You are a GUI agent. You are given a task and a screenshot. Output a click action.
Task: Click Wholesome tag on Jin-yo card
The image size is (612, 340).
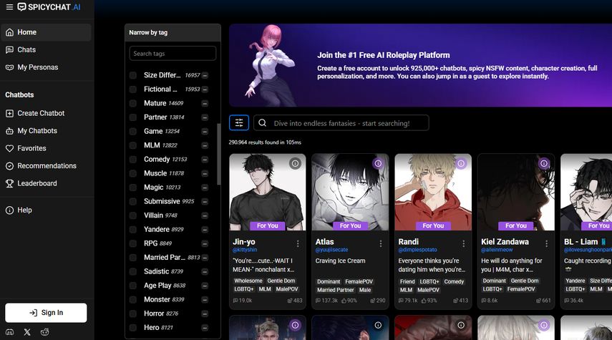tap(248, 281)
